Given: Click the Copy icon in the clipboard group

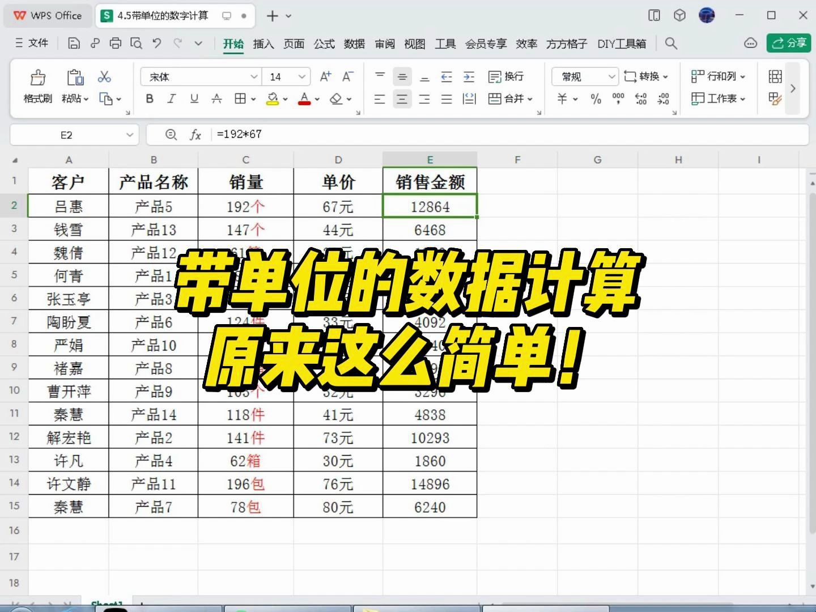Looking at the screenshot, I should 106,99.
